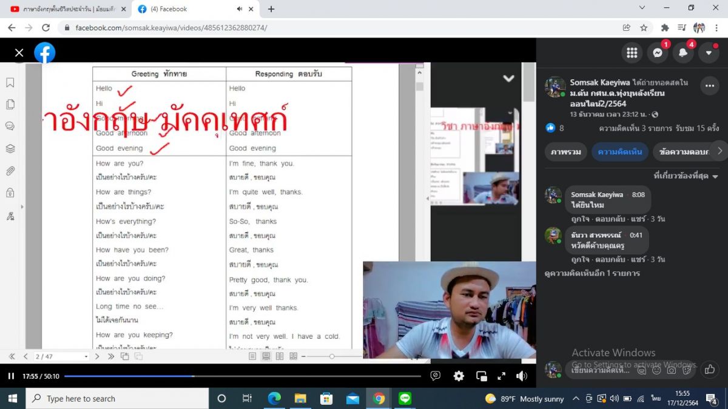Toggle picture-in-picture mini player
728x409 pixels.
pyautogui.click(x=481, y=376)
